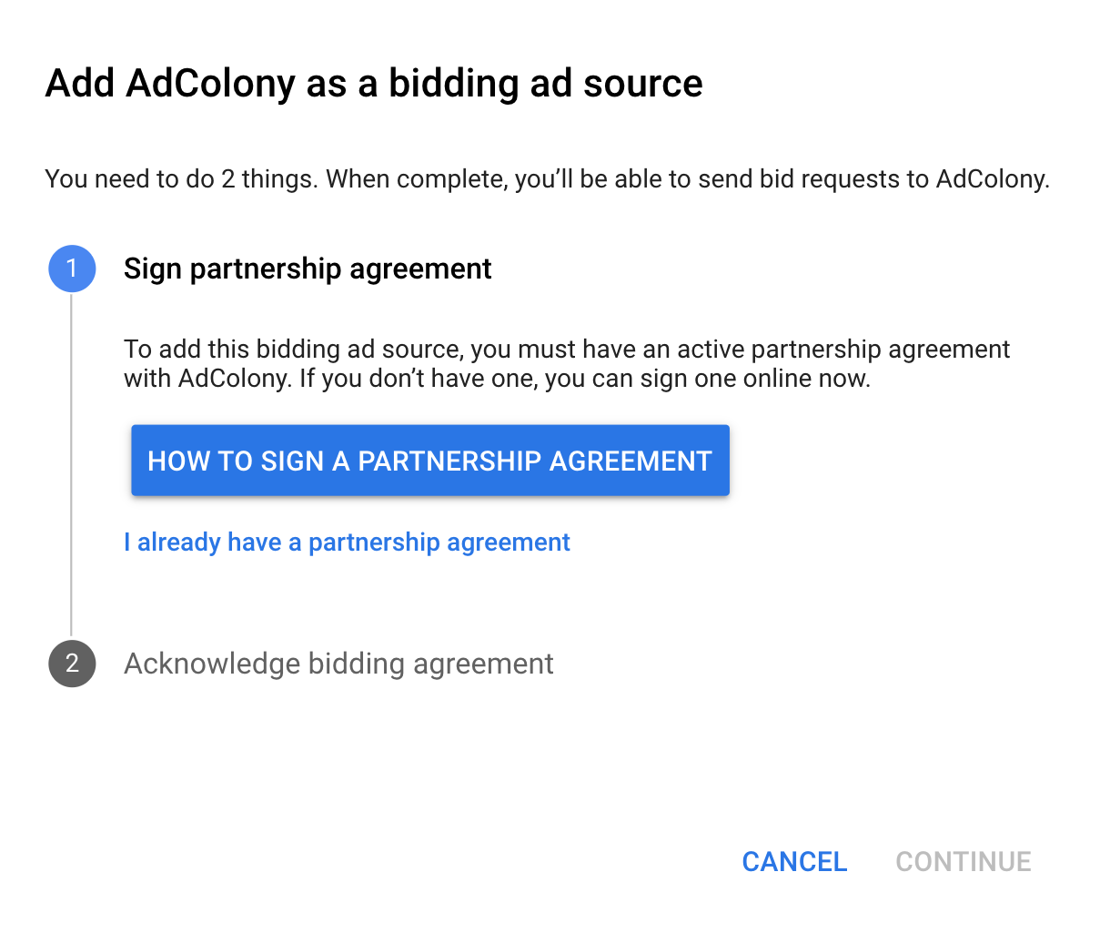
Task: Select the Acknowledge bidding agreement step heading
Action: (338, 664)
